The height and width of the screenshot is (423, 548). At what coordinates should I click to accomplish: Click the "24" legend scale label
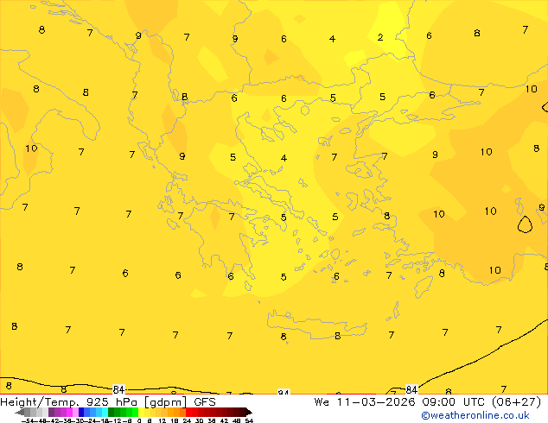coord(187,420)
